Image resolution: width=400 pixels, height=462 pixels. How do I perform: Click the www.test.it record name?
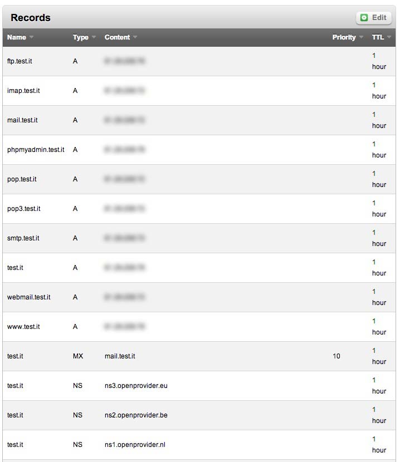coord(23,327)
